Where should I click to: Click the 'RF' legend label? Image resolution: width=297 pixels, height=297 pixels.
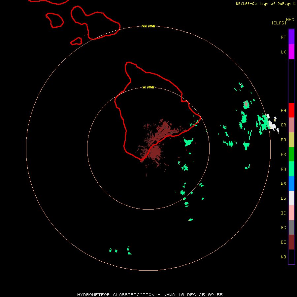[283, 37]
